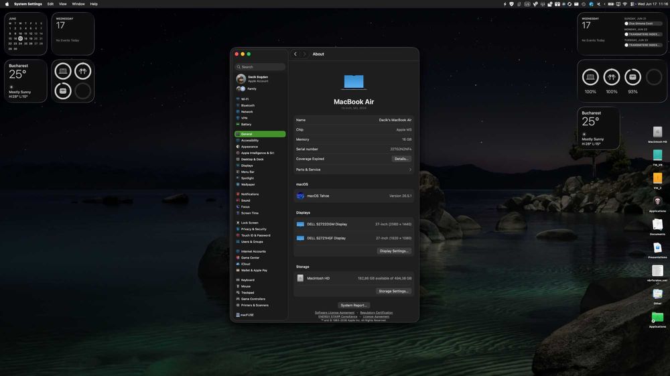670x376 pixels.
Task: Open Notifications settings
Action: pyautogui.click(x=260, y=194)
